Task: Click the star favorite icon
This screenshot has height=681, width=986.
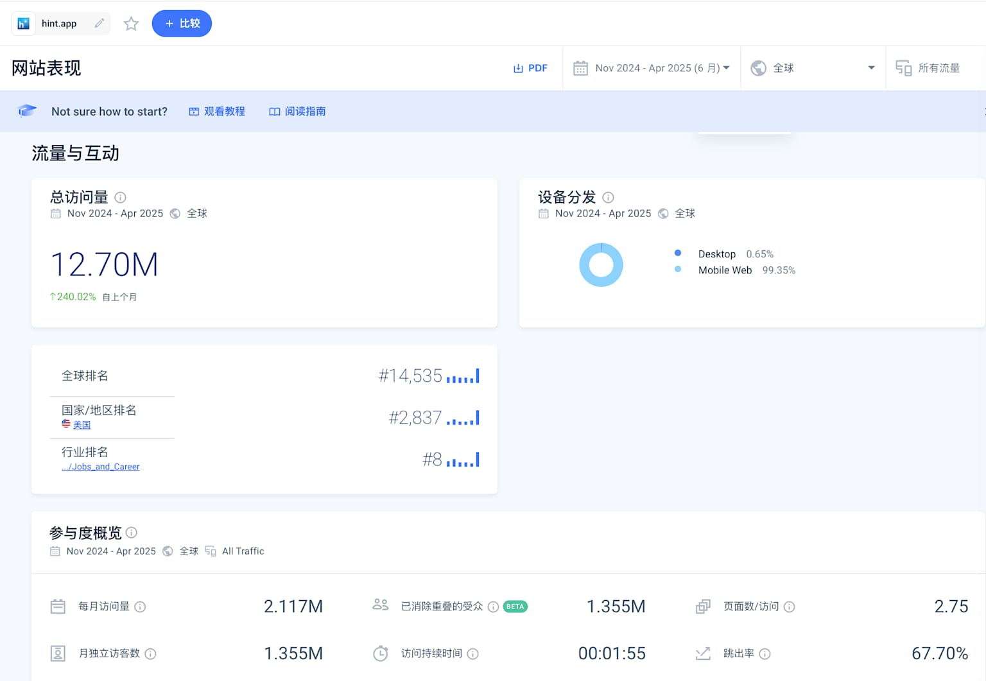Action: (x=131, y=24)
